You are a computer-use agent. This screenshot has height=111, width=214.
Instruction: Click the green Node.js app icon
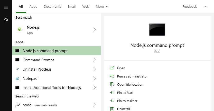tap(20, 29)
